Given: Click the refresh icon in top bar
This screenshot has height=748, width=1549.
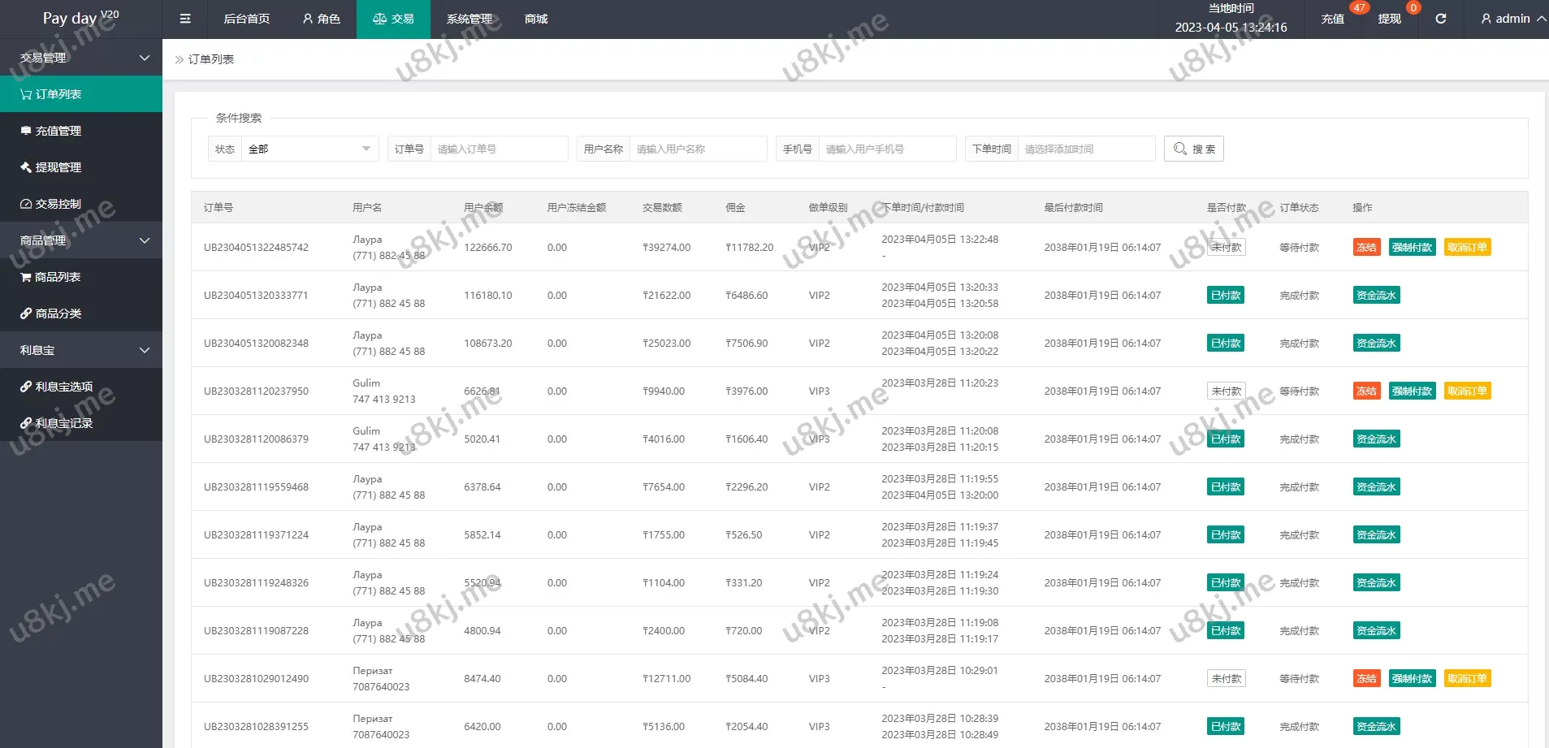Looking at the screenshot, I should point(1440,19).
